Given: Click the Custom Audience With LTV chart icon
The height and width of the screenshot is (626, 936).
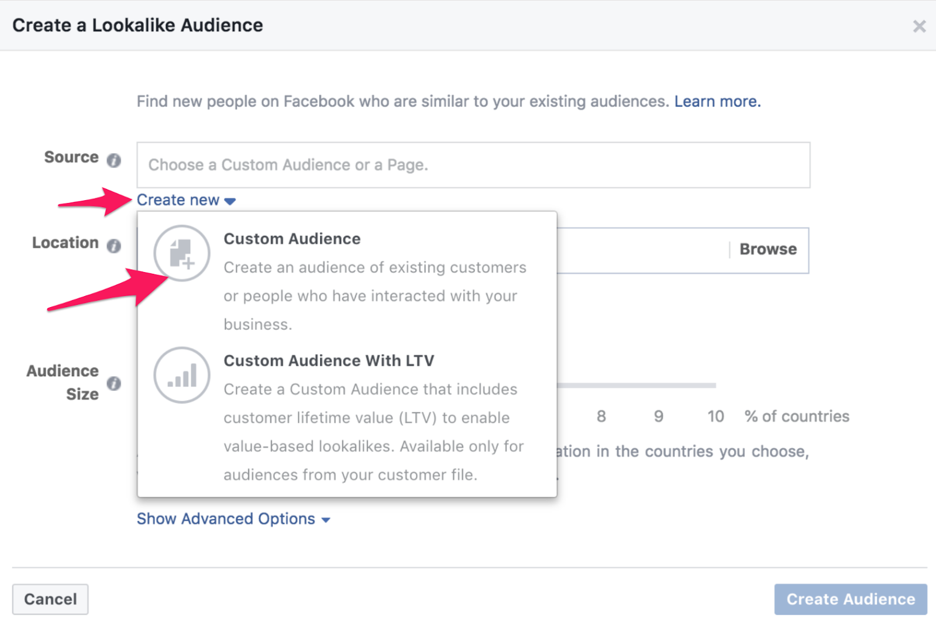Looking at the screenshot, I should 182,375.
